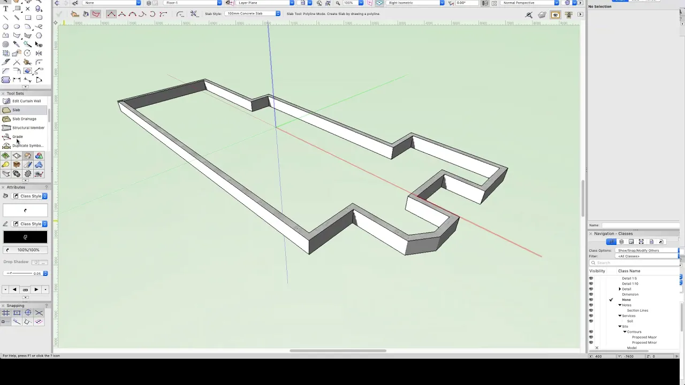
Task: Collapse the Notes class group
Action: pos(620,305)
